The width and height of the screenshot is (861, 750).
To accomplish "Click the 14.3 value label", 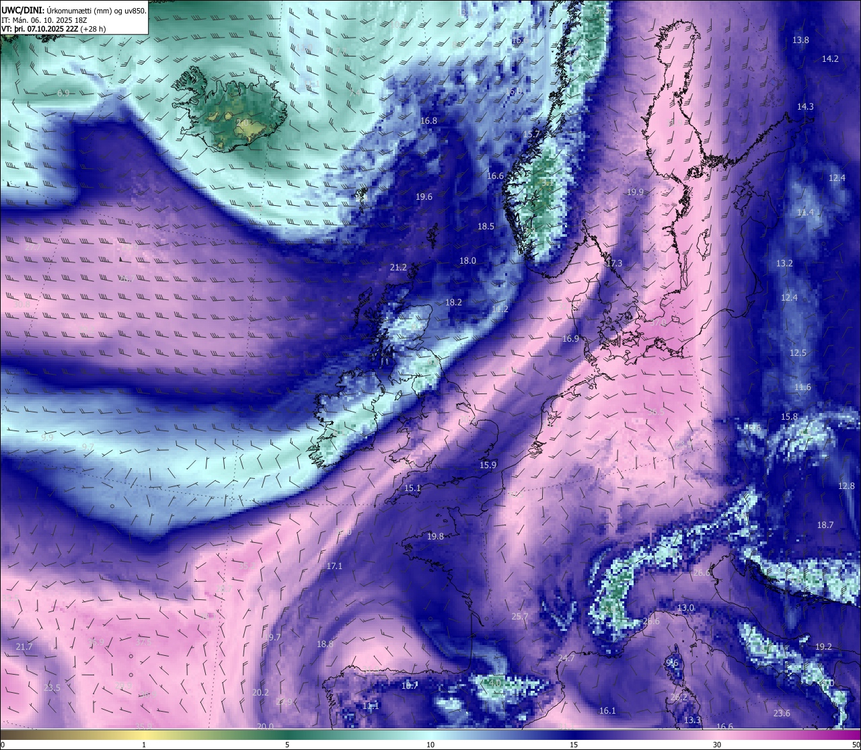I will click(x=805, y=107).
